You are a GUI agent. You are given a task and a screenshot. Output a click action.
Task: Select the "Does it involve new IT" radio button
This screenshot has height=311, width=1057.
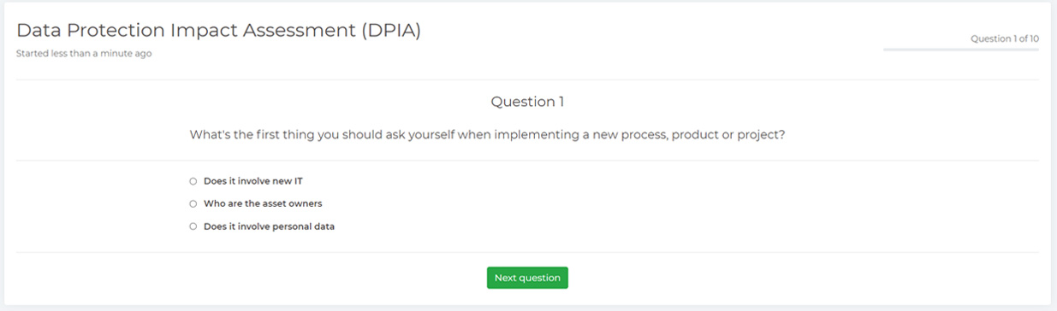[193, 181]
